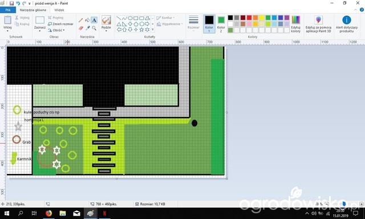
Task: Select the Magnifier tool
Action: tap(94, 28)
